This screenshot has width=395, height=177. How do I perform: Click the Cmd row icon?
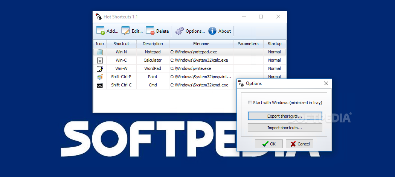(x=100, y=85)
